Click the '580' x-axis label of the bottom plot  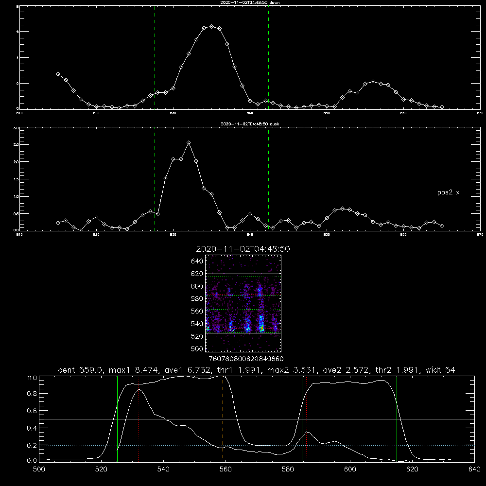point(288,469)
